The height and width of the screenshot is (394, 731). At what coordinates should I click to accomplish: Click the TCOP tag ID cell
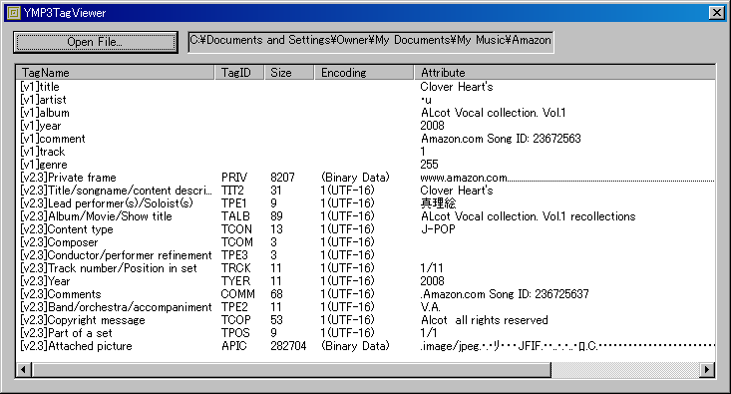coord(236,320)
